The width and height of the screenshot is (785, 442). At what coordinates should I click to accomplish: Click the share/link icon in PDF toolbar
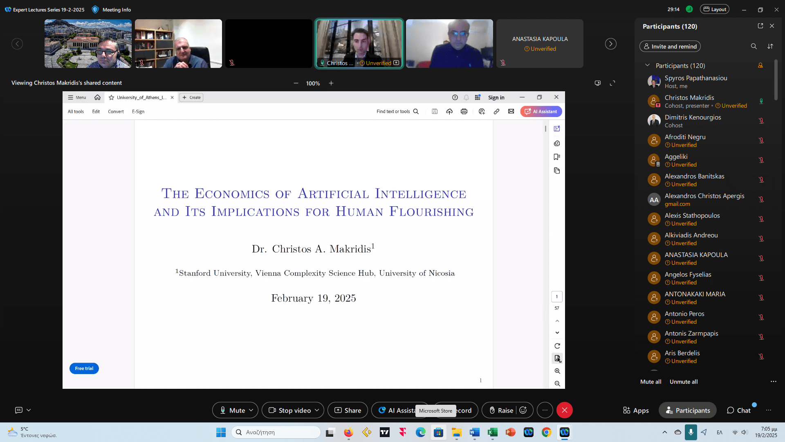coord(497,111)
